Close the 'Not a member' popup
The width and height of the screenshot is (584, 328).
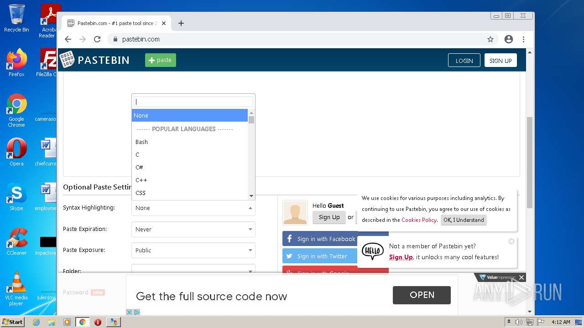[x=511, y=241]
